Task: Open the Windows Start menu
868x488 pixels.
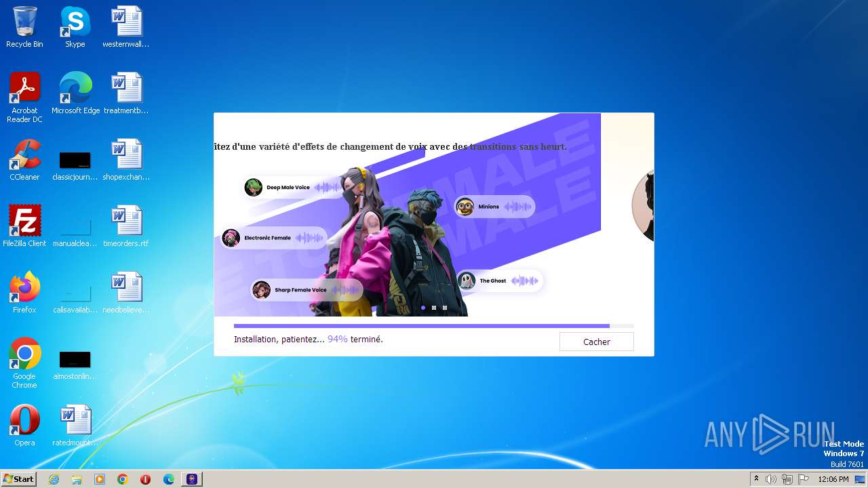Action: (18, 479)
